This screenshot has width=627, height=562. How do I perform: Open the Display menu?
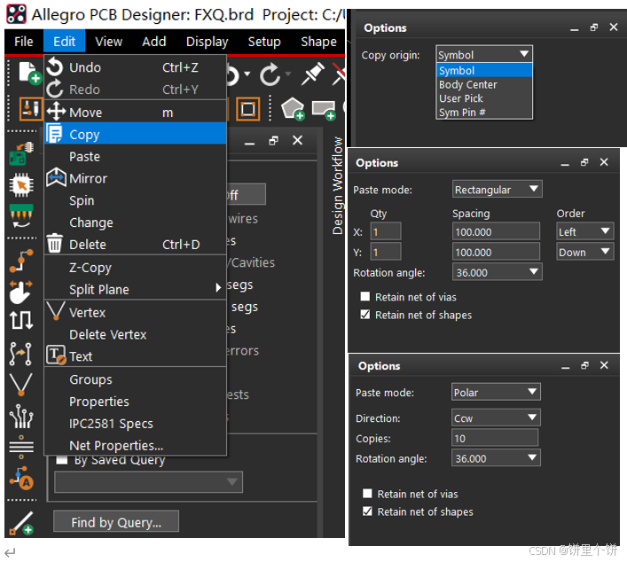pos(207,42)
